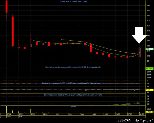The width and height of the screenshot is (154, 123).
Task: Select the 05/03 date on the time axis
Action: point(33,114)
